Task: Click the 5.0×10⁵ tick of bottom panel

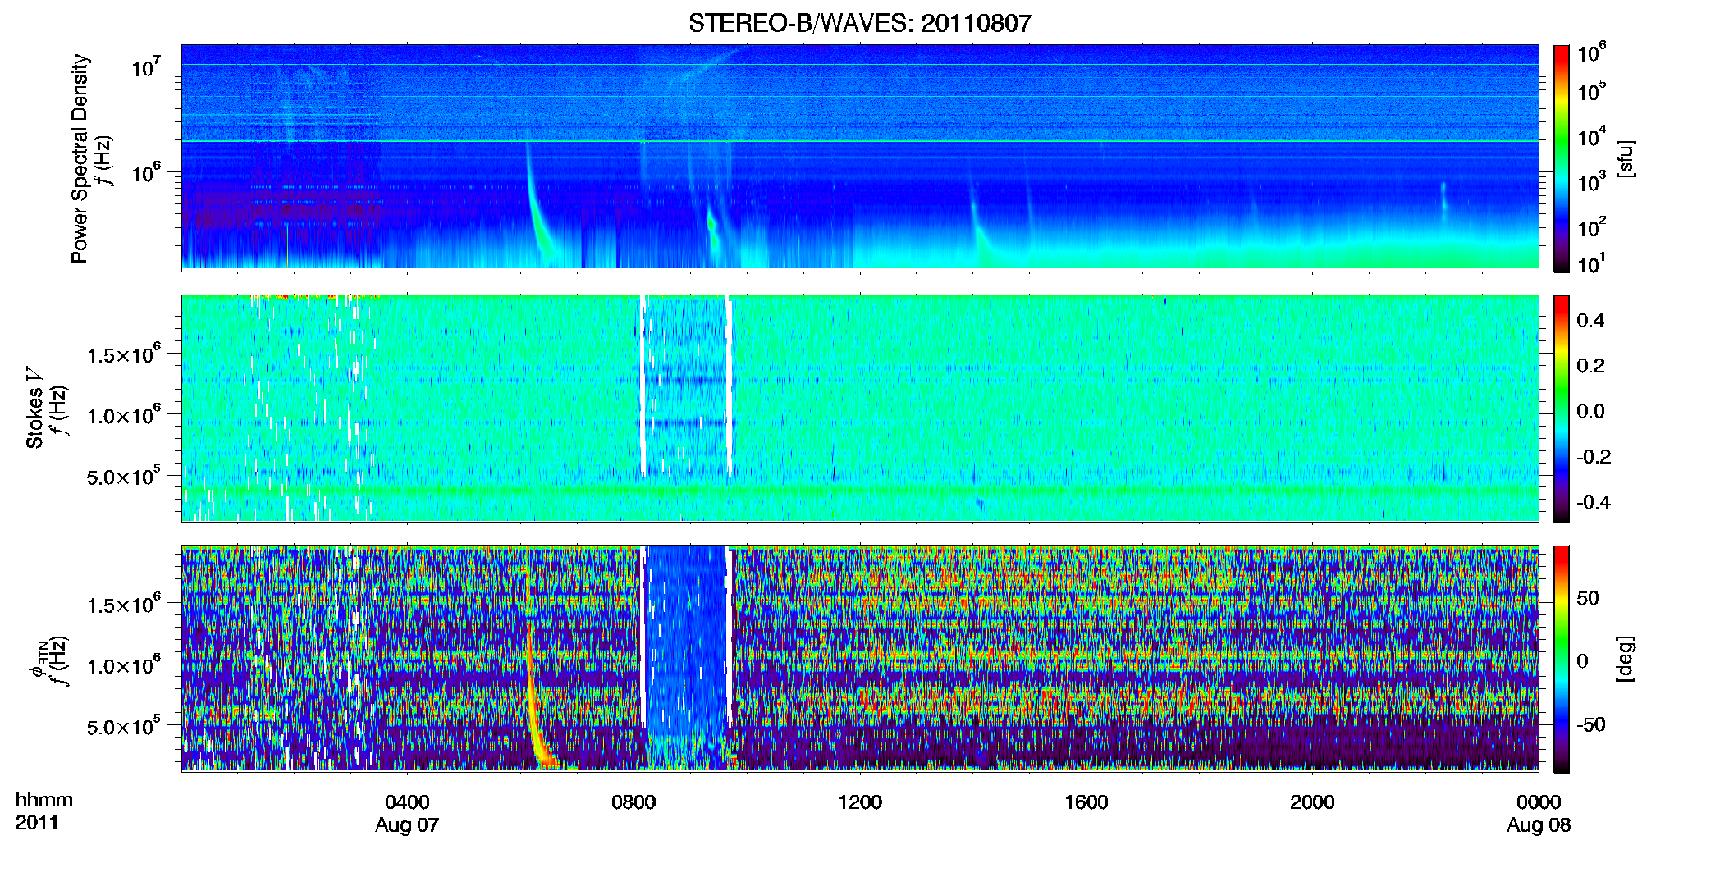Action: pos(124,727)
